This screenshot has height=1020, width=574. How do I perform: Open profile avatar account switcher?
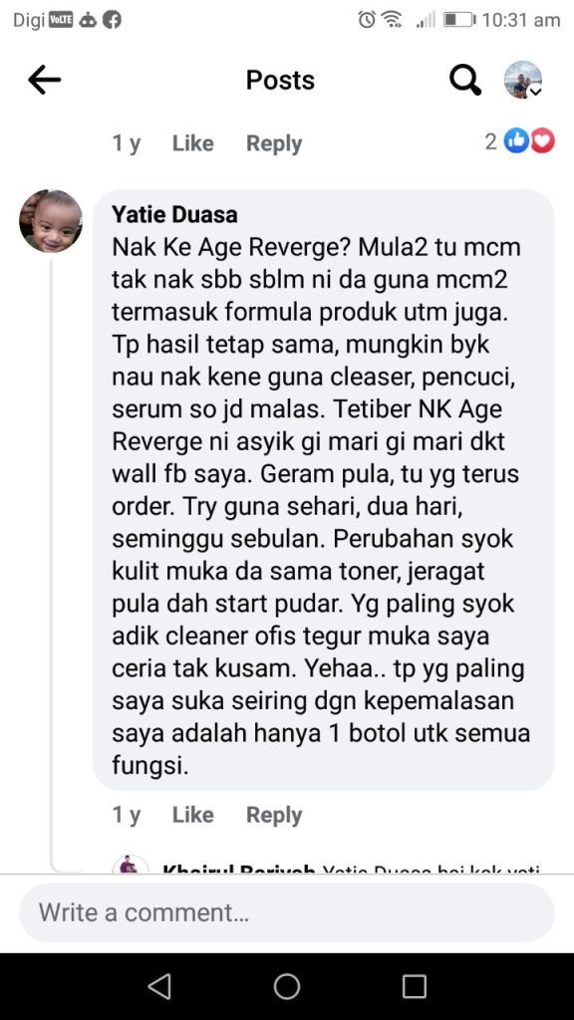point(523,80)
